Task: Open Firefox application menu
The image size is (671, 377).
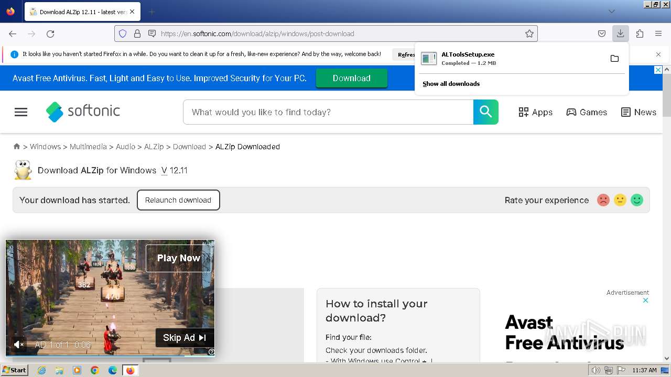Action: coord(658,34)
